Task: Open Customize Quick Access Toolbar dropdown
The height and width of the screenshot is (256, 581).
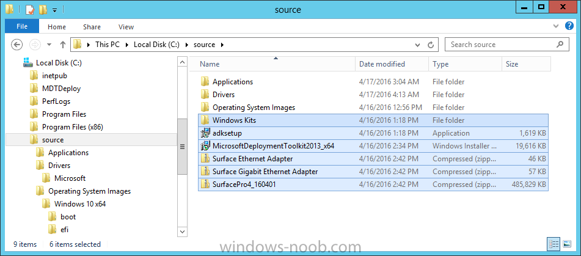Action: [x=54, y=10]
